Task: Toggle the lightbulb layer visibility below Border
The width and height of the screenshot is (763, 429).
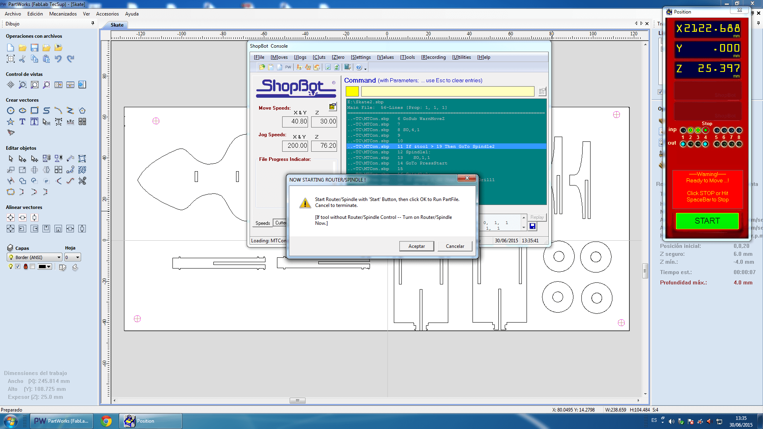Action: tap(11, 267)
